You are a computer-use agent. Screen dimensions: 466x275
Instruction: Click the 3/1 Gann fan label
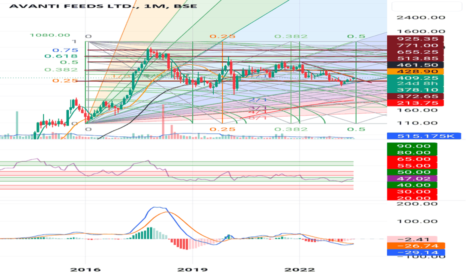pos(257,107)
